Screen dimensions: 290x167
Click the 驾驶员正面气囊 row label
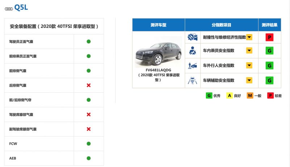(x=21, y=42)
